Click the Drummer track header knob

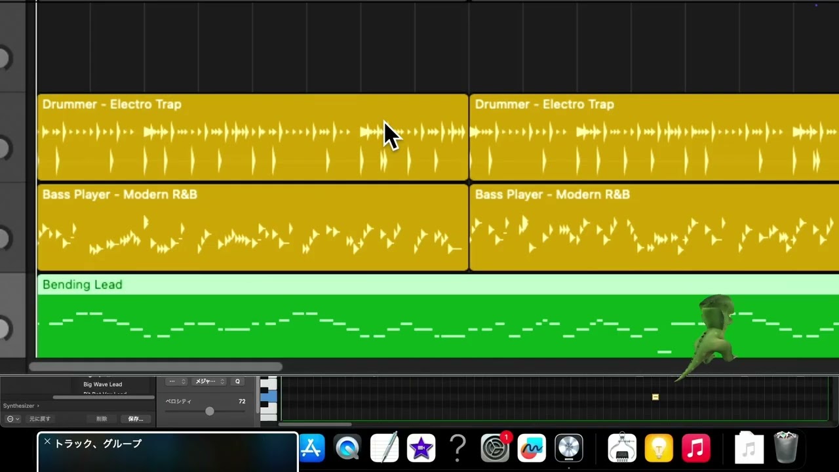click(4, 148)
